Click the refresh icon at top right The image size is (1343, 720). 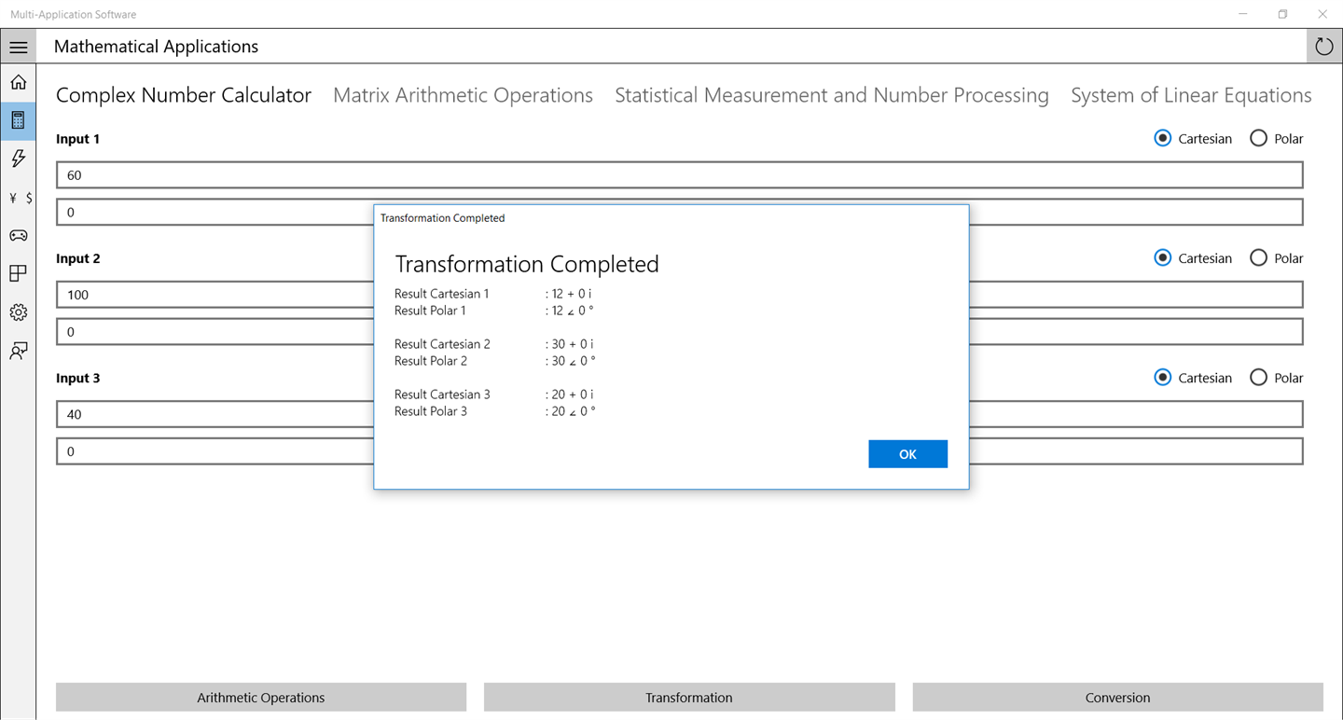(x=1324, y=47)
